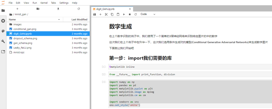Upload files with the upload arrow icon
The height and width of the screenshot is (109, 272).
tap(58, 9)
